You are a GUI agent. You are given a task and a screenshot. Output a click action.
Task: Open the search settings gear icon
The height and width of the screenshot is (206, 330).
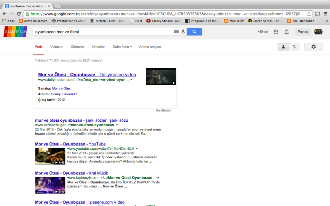[313, 47]
